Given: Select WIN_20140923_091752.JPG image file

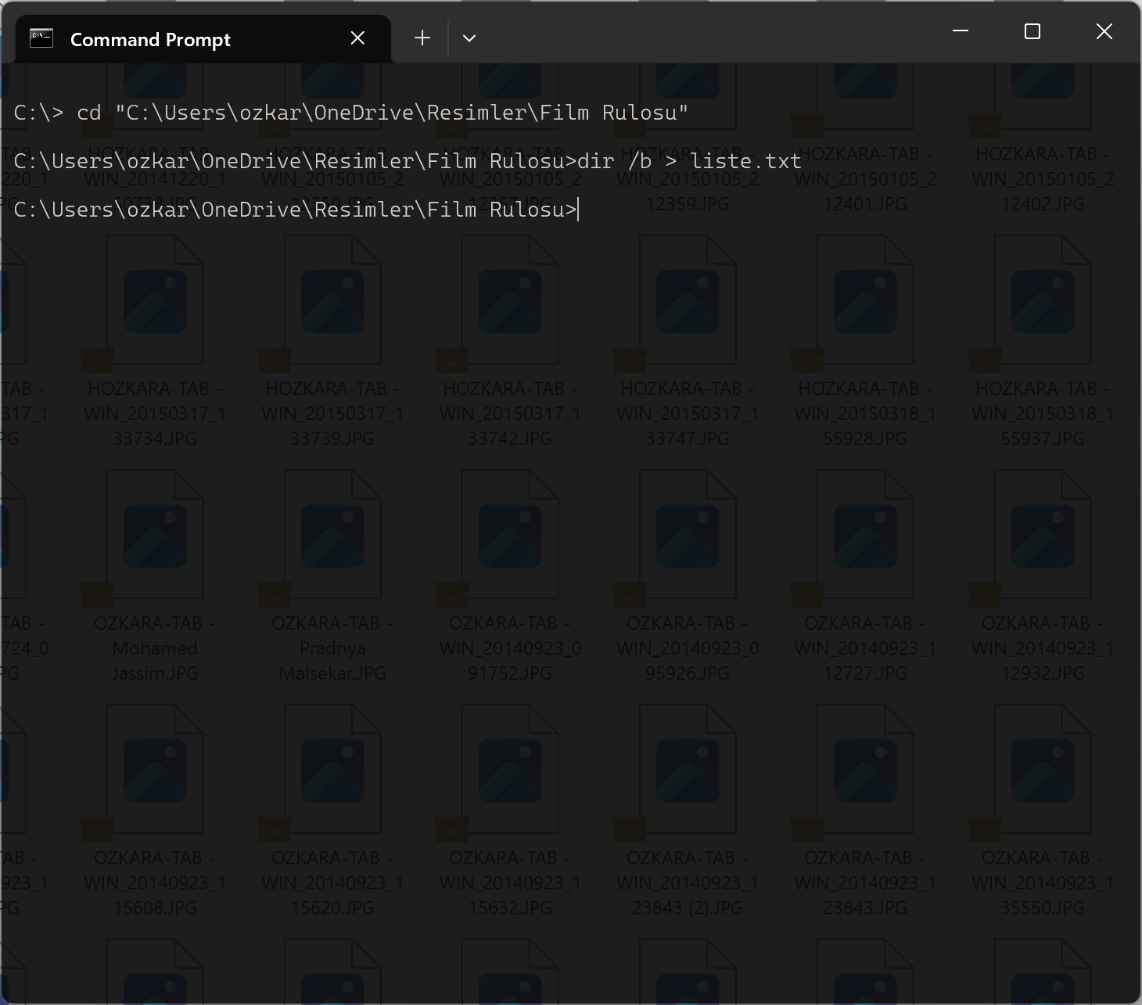Looking at the screenshot, I should [x=510, y=536].
